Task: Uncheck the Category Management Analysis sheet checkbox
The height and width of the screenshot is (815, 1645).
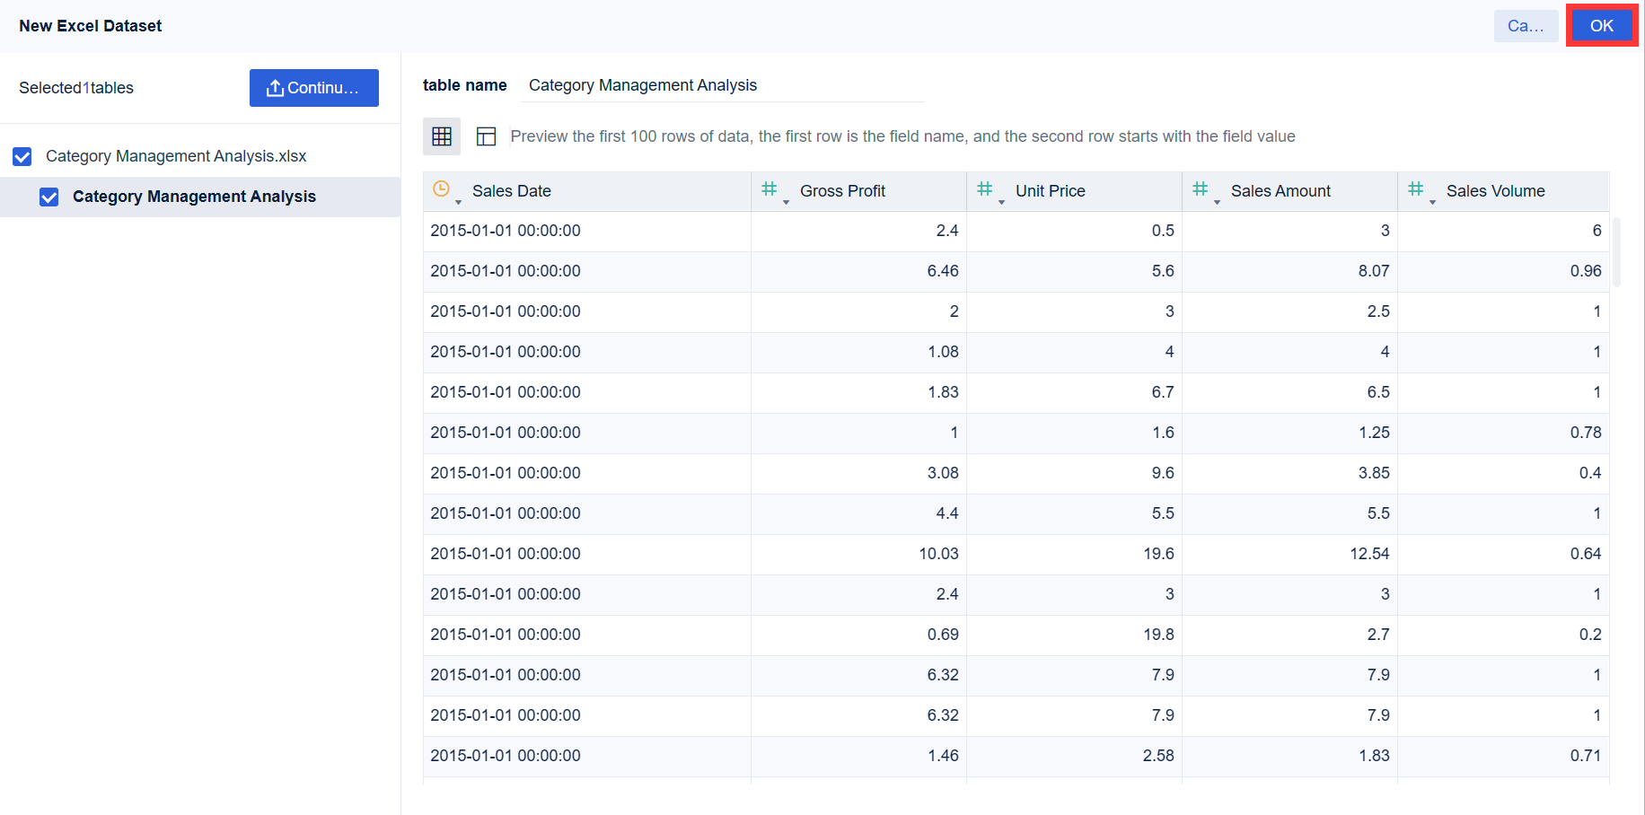Action: point(49,197)
